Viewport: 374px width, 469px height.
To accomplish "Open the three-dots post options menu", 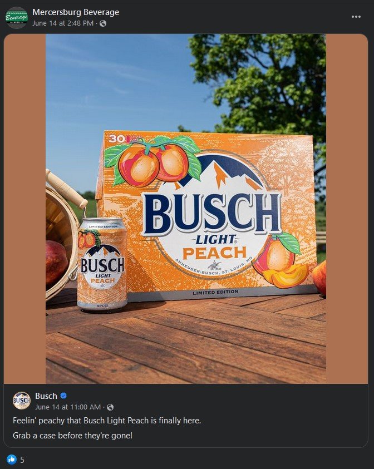I will tap(356, 17).
